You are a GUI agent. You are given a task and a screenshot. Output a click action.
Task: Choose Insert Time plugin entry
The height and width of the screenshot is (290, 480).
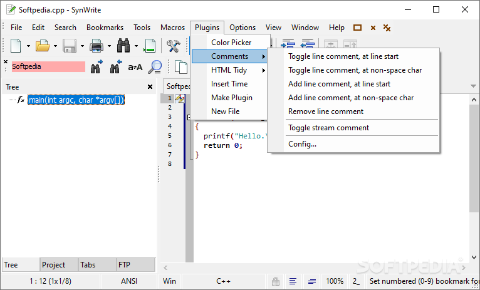click(229, 84)
